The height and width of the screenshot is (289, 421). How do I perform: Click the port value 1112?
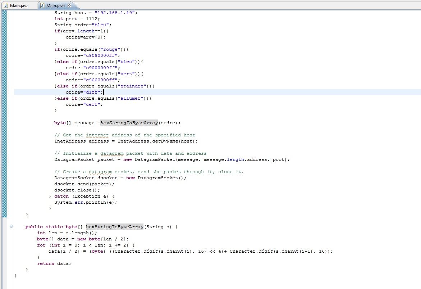click(92, 19)
